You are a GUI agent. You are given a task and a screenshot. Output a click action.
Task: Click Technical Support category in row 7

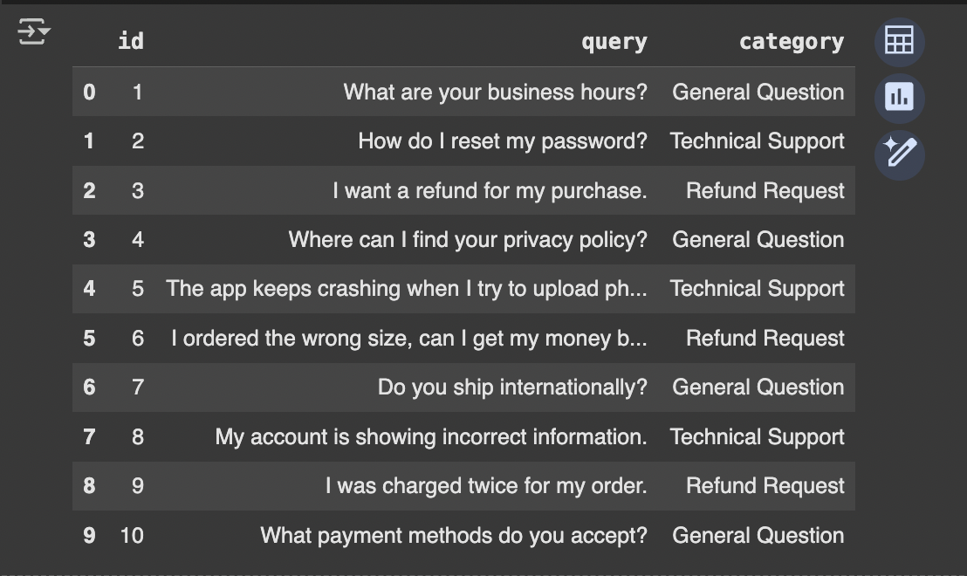pos(758,436)
